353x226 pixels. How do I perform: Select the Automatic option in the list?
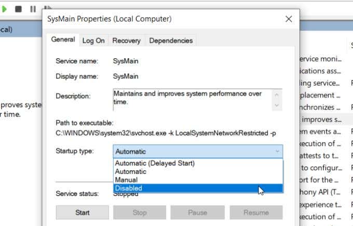[x=131, y=171]
